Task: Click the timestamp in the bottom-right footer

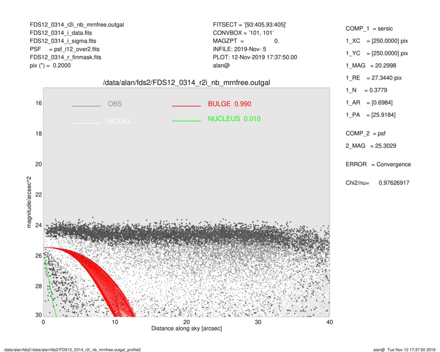Action: [412, 350]
